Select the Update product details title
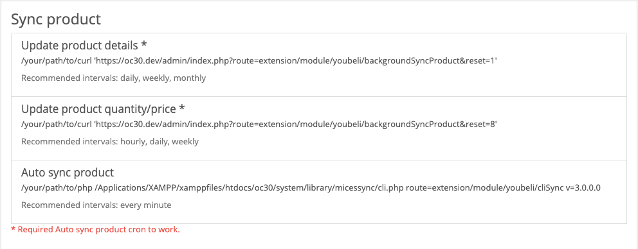Screen dimensions: 638x249 (79, 45)
